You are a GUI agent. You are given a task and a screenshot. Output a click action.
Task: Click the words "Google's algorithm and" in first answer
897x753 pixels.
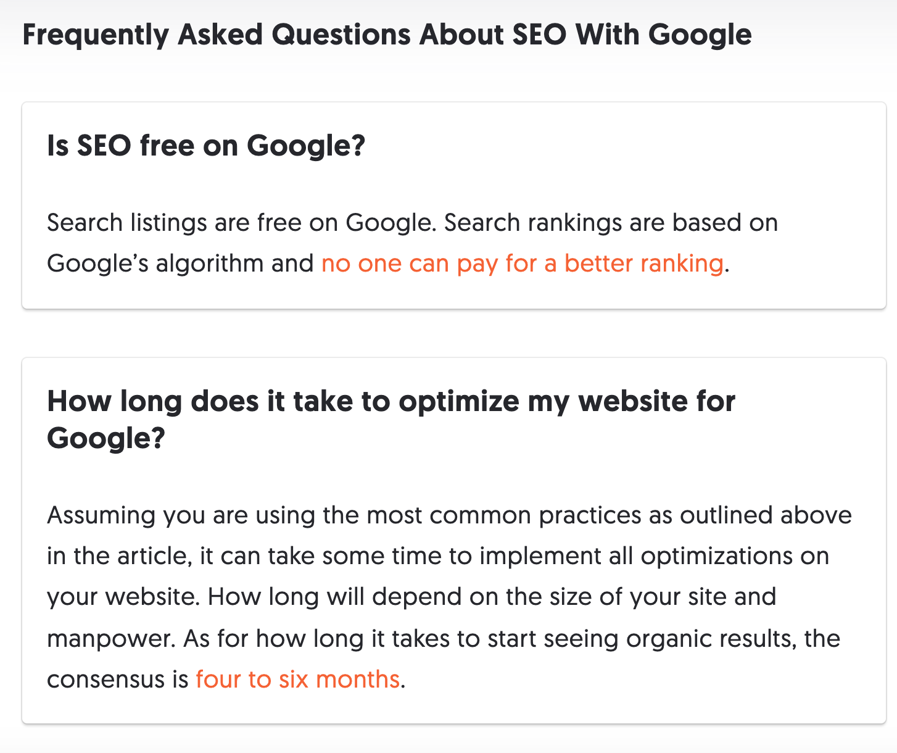pyautogui.click(x=180, y=264)
